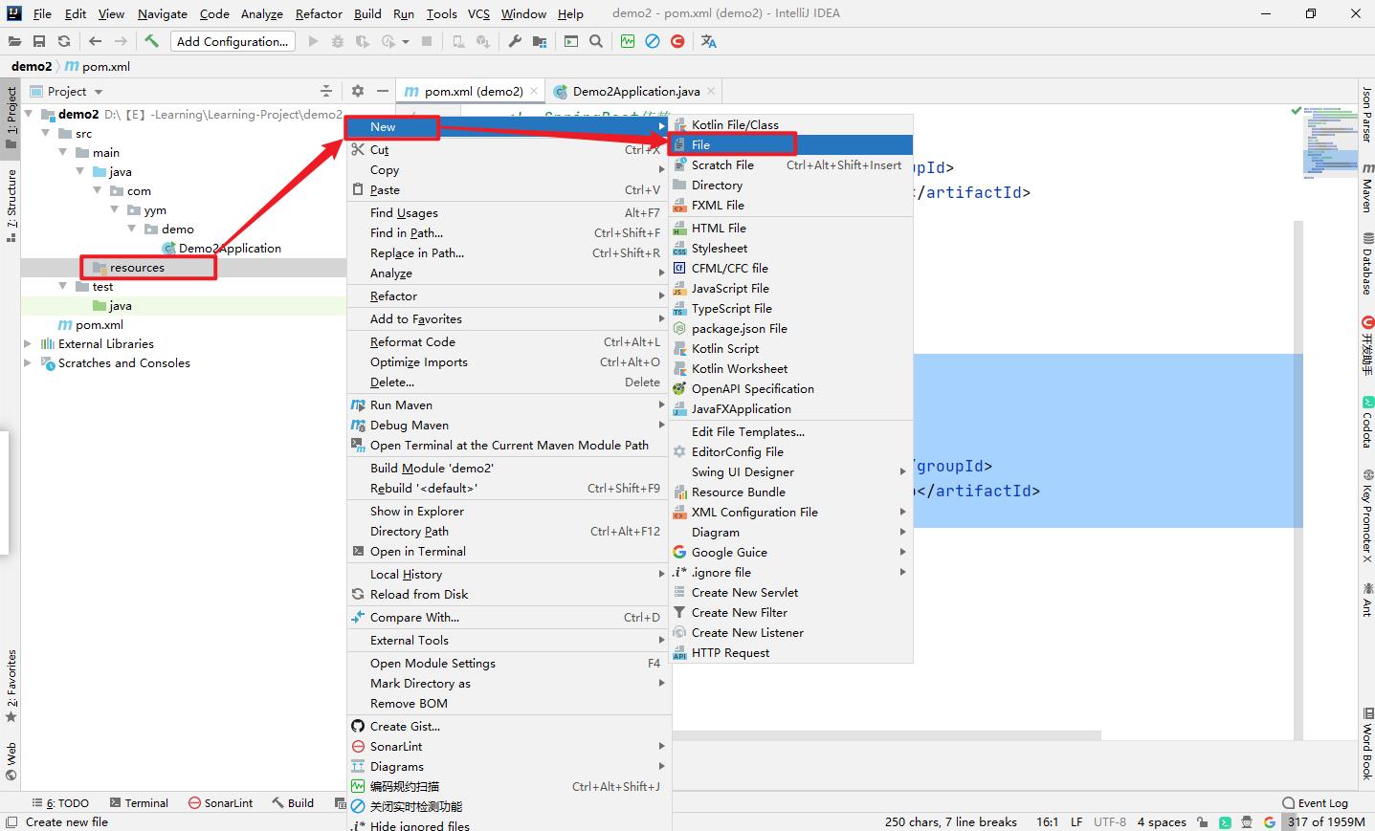Screen dimensions: 1375x831
Task: Collapse the com package node
Action: coord(98,190)
